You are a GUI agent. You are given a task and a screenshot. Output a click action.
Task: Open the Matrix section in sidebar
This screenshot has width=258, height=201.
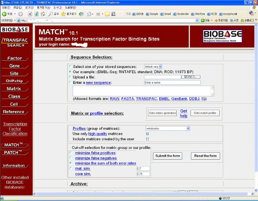(15, 89)
